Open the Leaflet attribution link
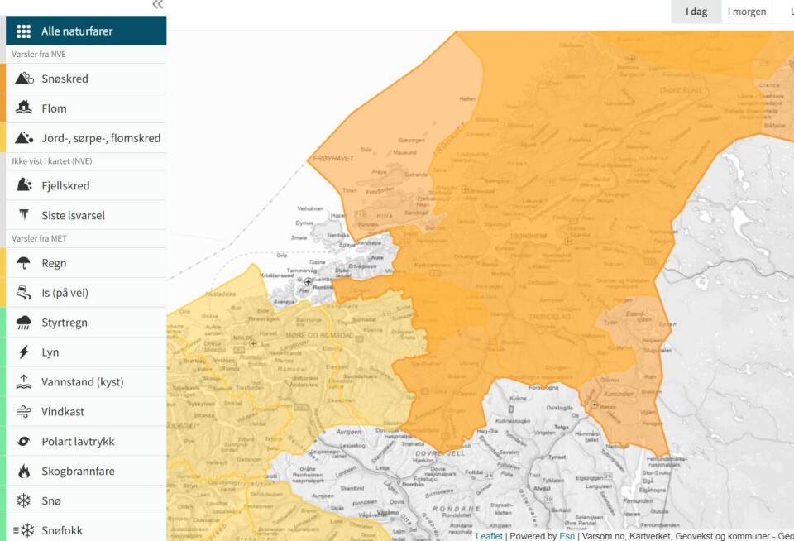Viewport: 794px width, 541px height. pyautogui.click(x=489, y=536)
